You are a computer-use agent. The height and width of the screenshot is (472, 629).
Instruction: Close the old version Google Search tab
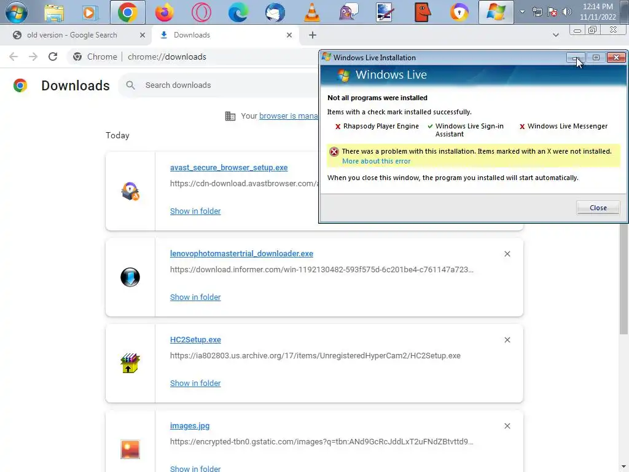coord(143,35)
